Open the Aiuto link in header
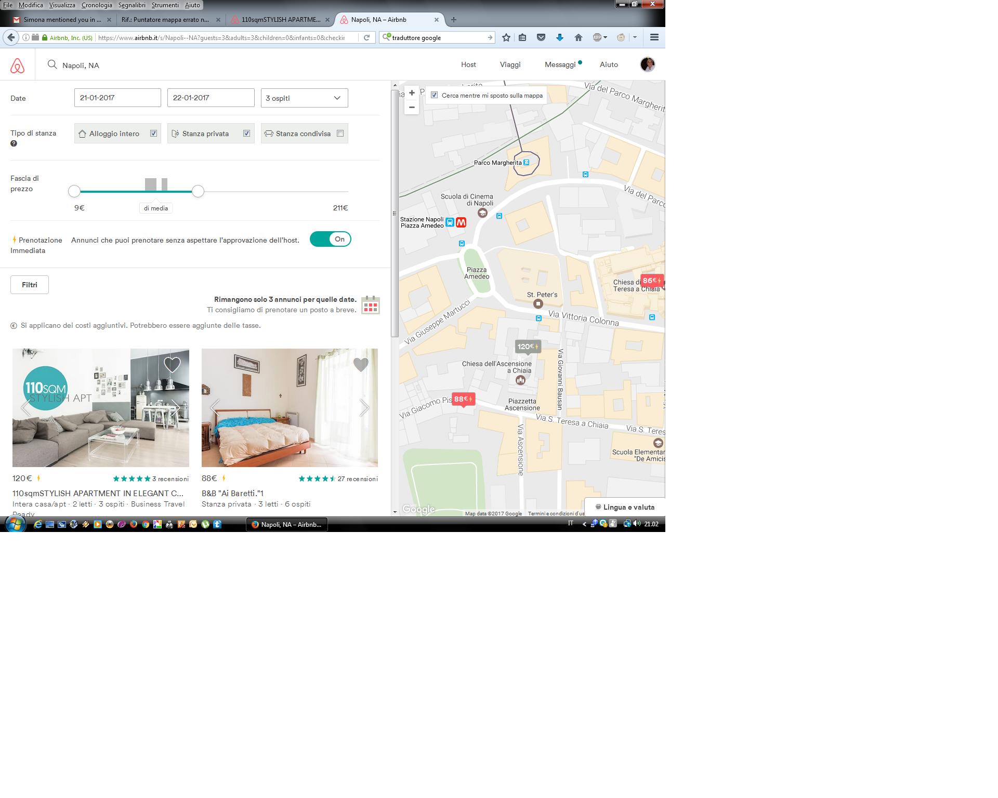 point(609,64)
